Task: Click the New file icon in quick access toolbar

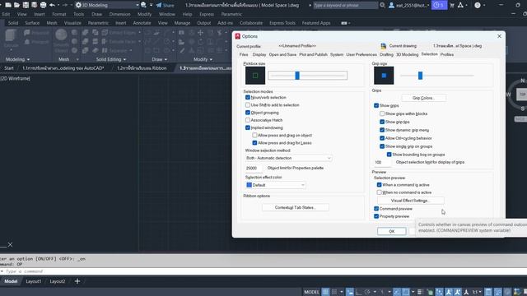Action: click(x=8, y=5)
